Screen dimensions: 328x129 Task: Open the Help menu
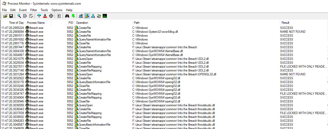point(69,10)
